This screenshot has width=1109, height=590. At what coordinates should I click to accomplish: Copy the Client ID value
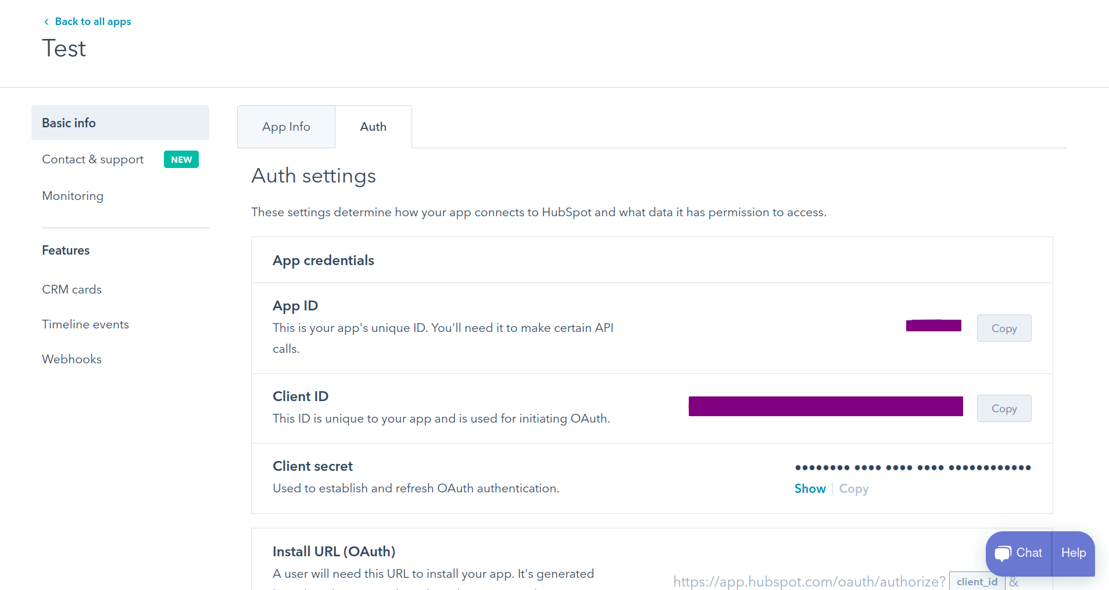pos(1004,408)
